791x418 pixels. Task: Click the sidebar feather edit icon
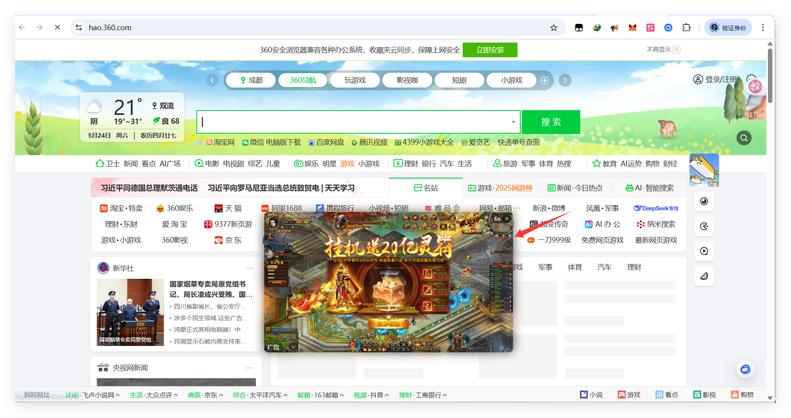[704, 276]
